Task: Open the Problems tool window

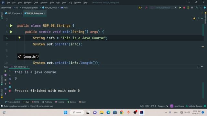Action: pyautogui.click(x=47, y=102)
